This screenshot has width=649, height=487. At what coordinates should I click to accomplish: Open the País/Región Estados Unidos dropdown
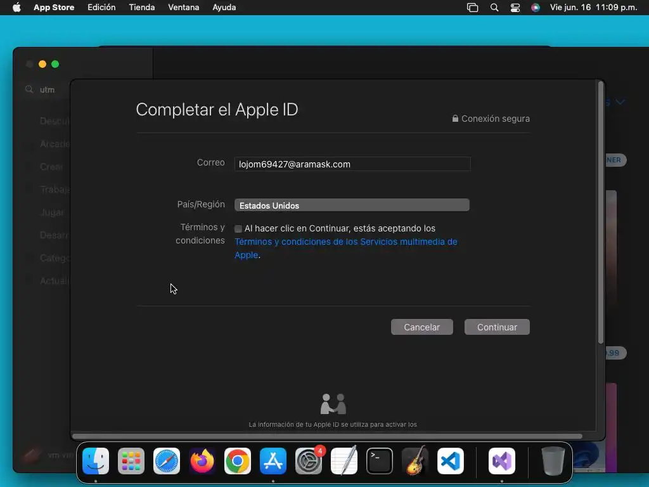click(352, 205)
